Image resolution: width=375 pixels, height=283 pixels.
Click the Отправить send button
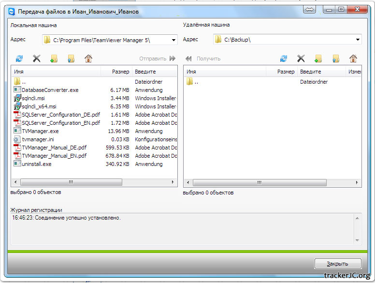[x=157, y=59]
